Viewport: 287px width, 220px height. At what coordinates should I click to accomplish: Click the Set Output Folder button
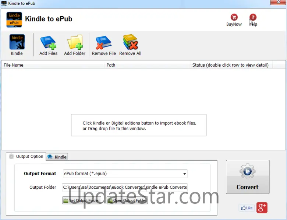(x=82, y=200)
